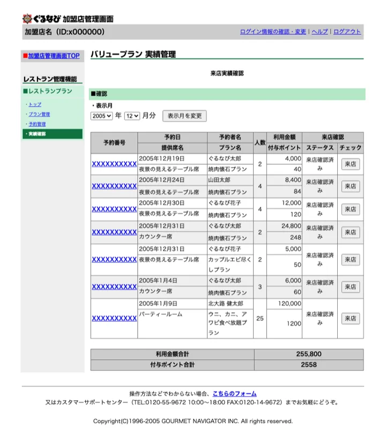Open reservation number link for 2005年12月30日

pos(114,209)
